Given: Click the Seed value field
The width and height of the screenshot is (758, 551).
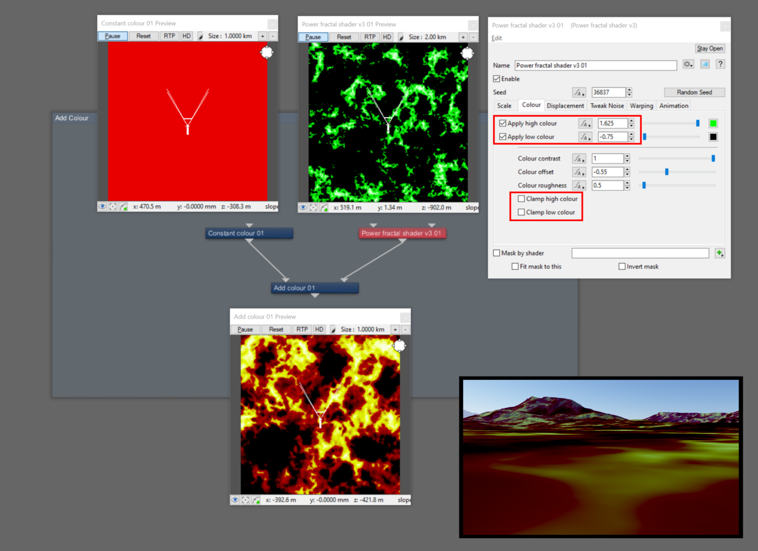Looking at the screenshot, I should pyautogui.click(x=609, y=92).
